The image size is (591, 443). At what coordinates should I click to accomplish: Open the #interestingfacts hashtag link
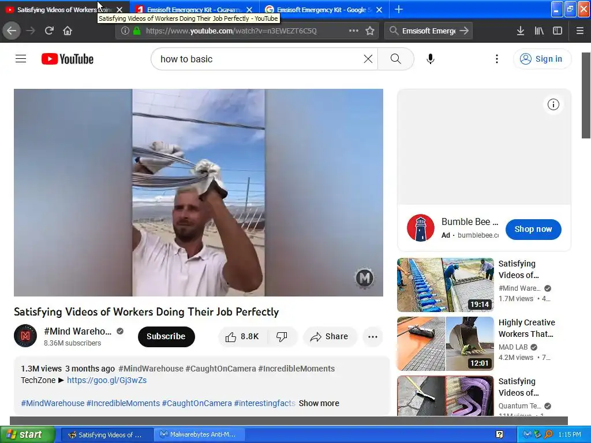point(264,403)
